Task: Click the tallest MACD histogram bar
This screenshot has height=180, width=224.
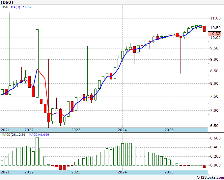Action: tap(37, 151)
